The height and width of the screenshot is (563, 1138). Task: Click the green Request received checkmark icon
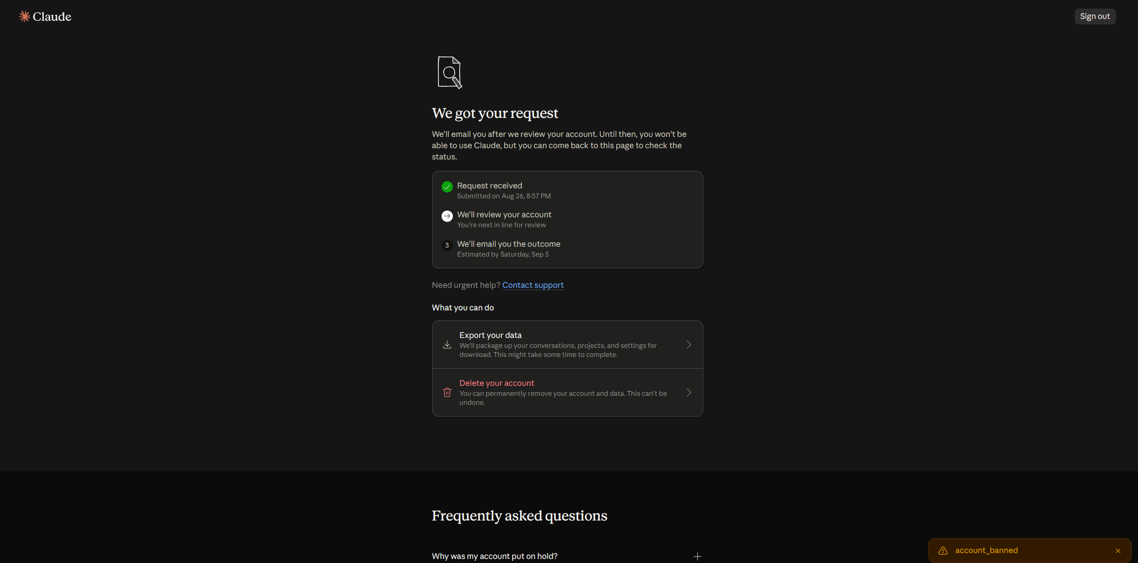coord(447,187)
